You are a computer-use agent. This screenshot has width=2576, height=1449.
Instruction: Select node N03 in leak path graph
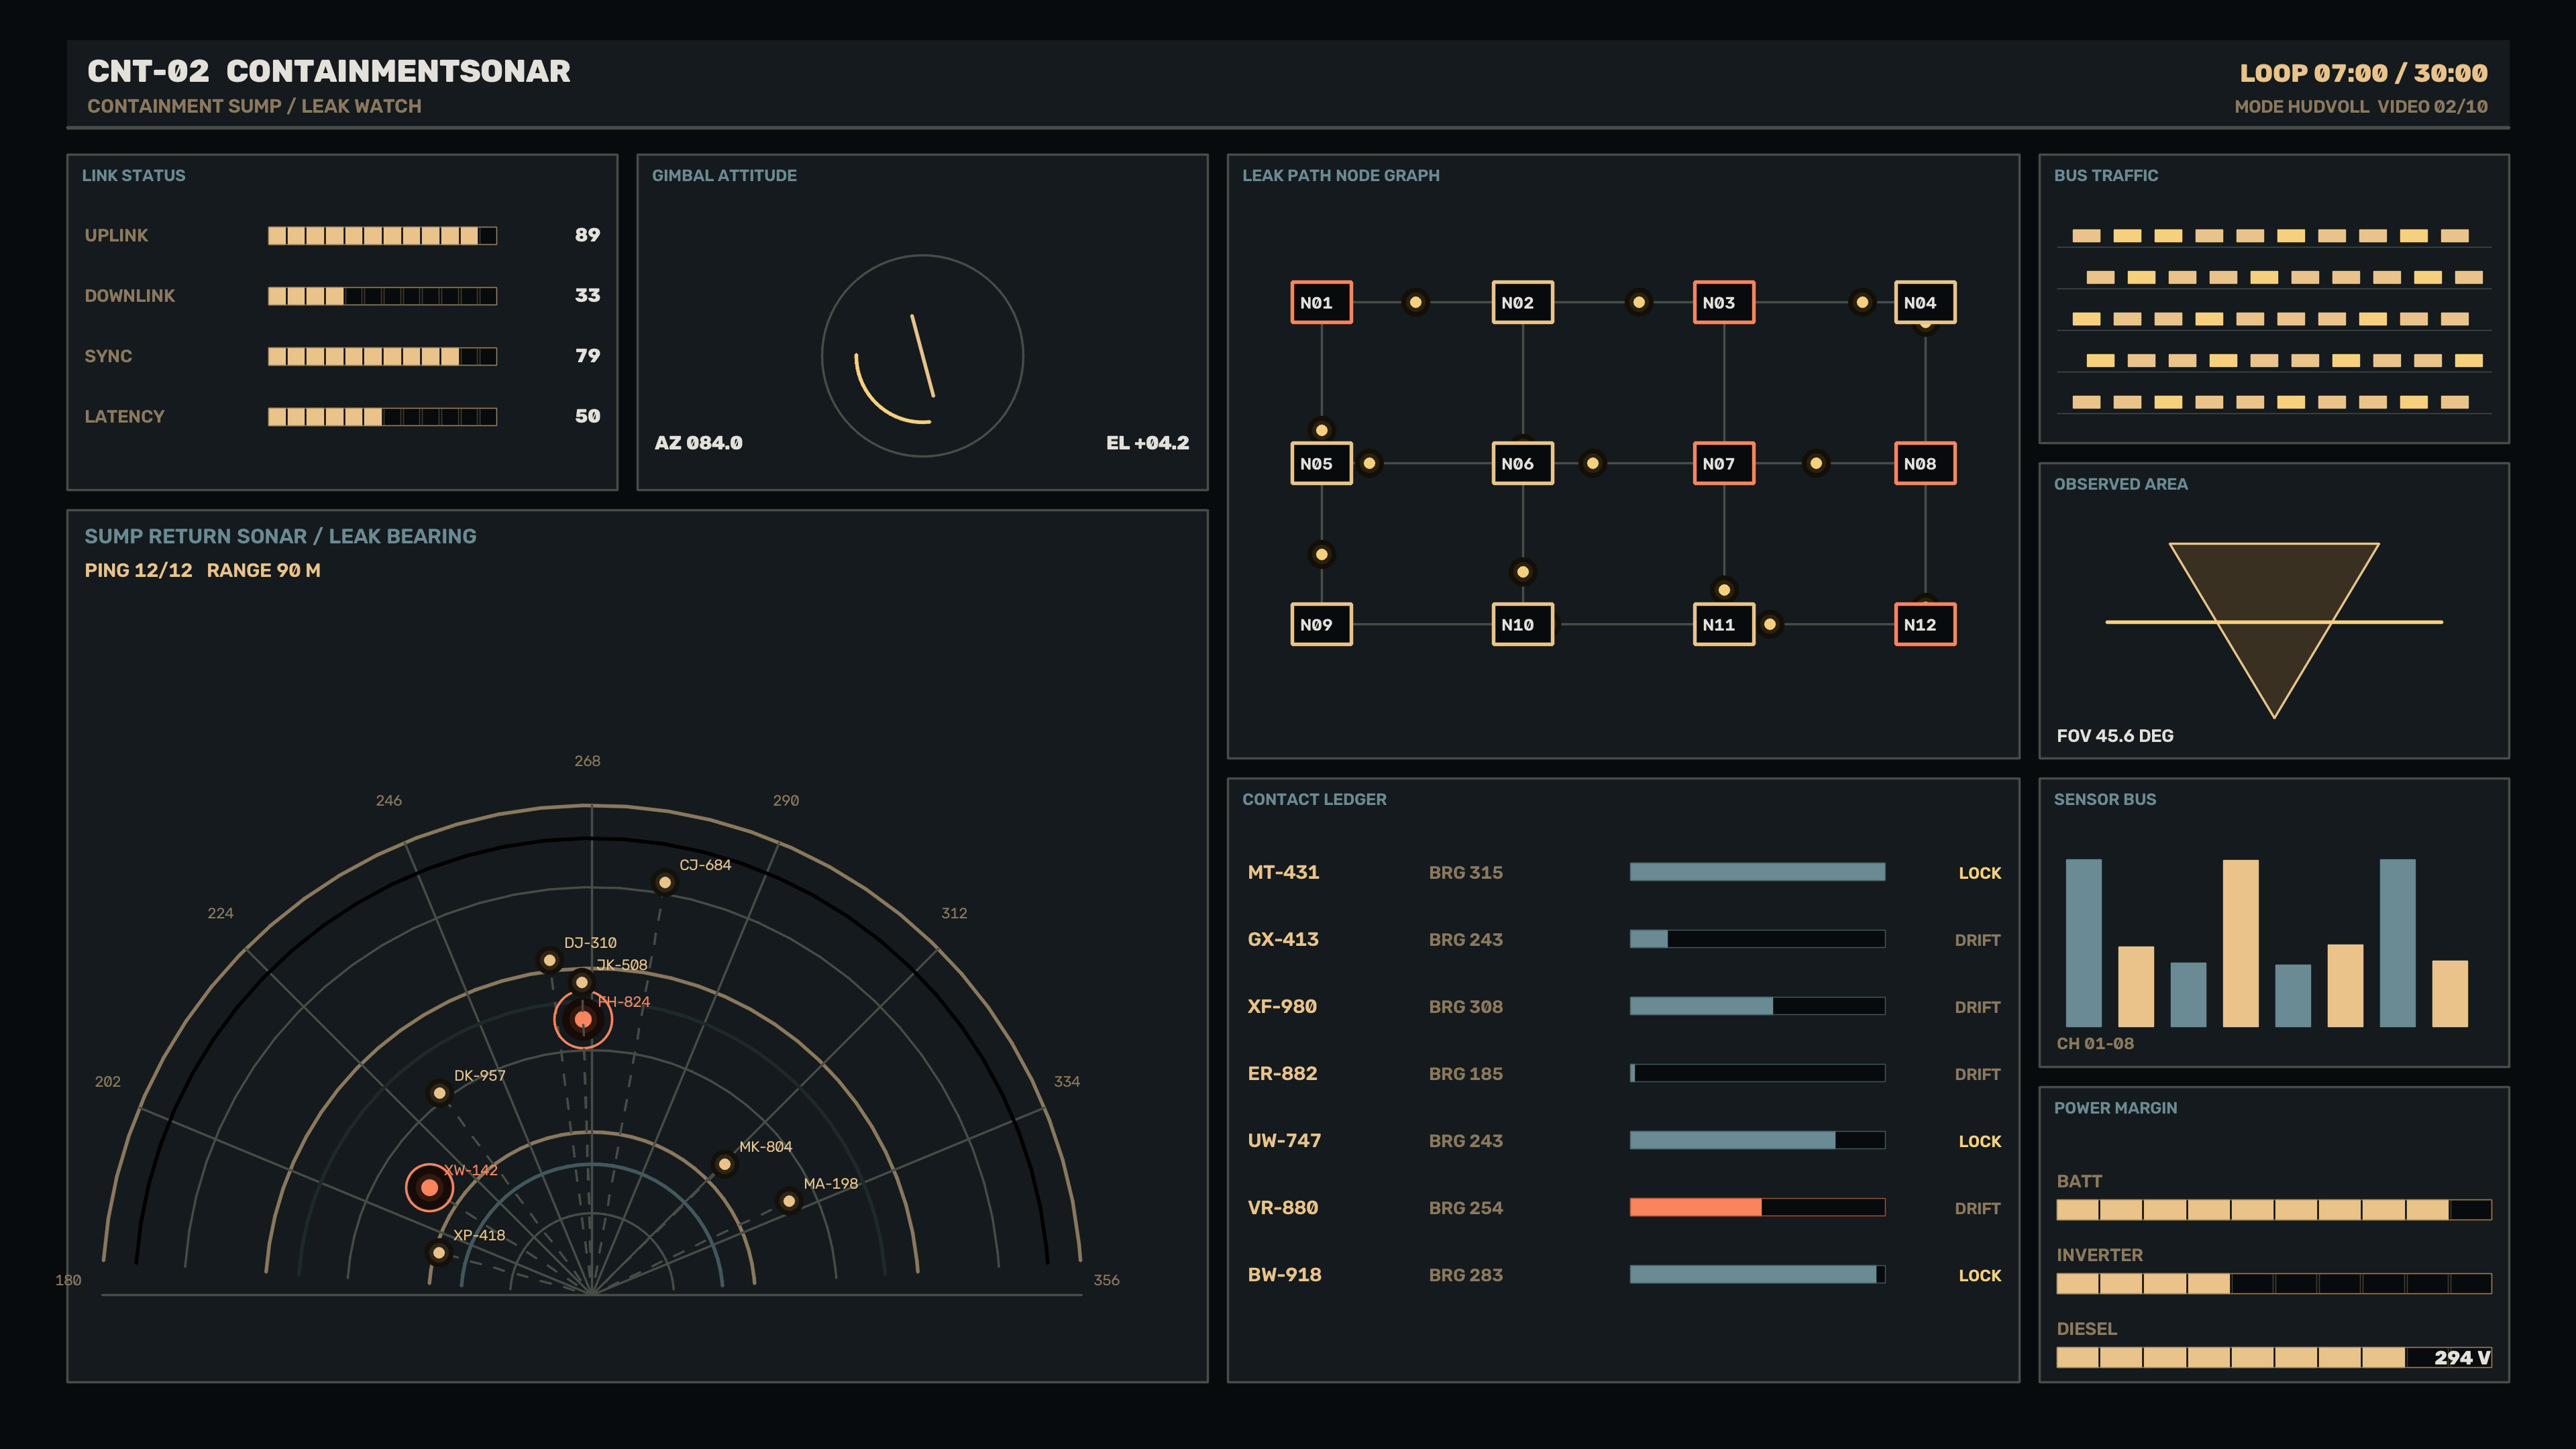[1723, 302]
